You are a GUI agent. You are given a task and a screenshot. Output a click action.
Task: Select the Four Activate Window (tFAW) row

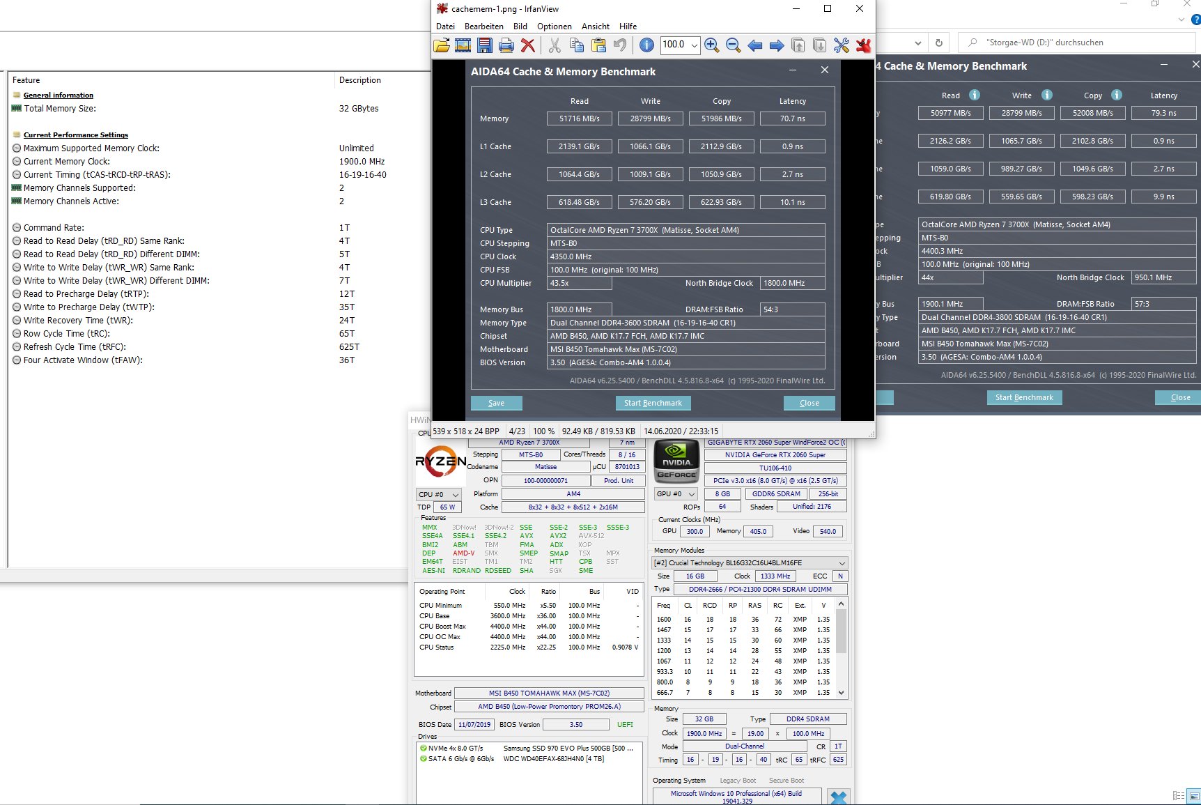point(219,360)
